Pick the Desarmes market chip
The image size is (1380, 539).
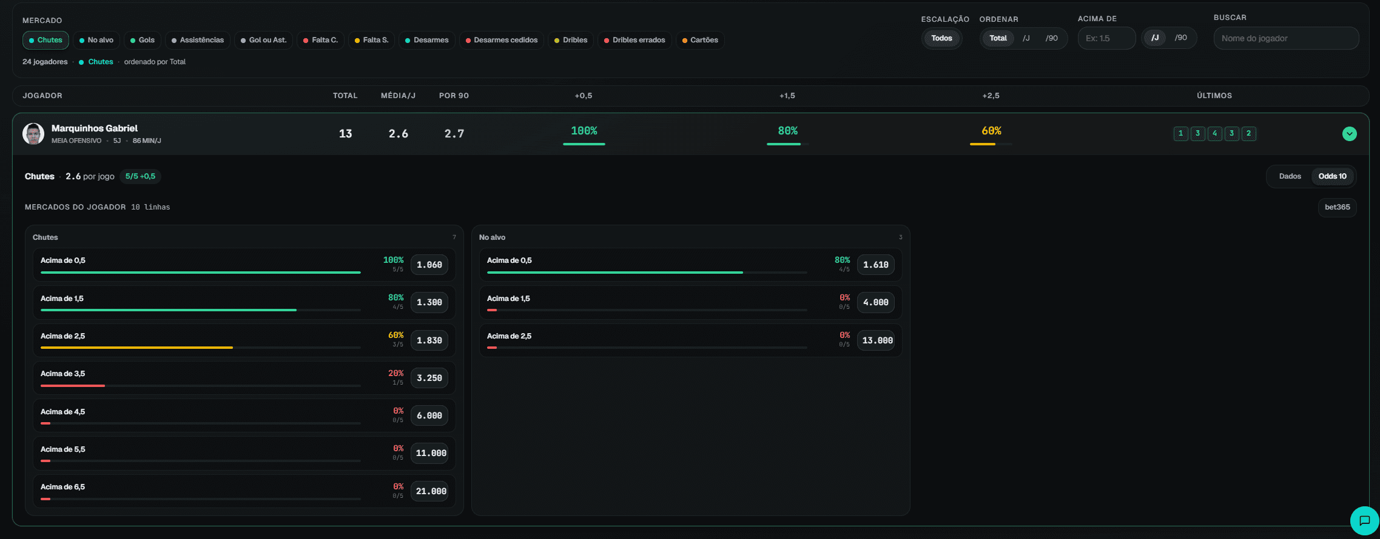click(426, 40)
